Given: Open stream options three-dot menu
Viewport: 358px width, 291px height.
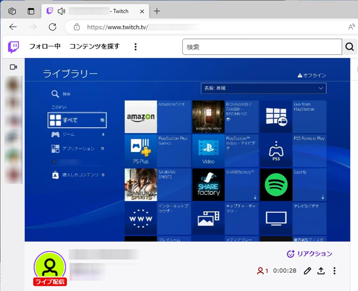Looking at the screenshot, I should [334, 271].
